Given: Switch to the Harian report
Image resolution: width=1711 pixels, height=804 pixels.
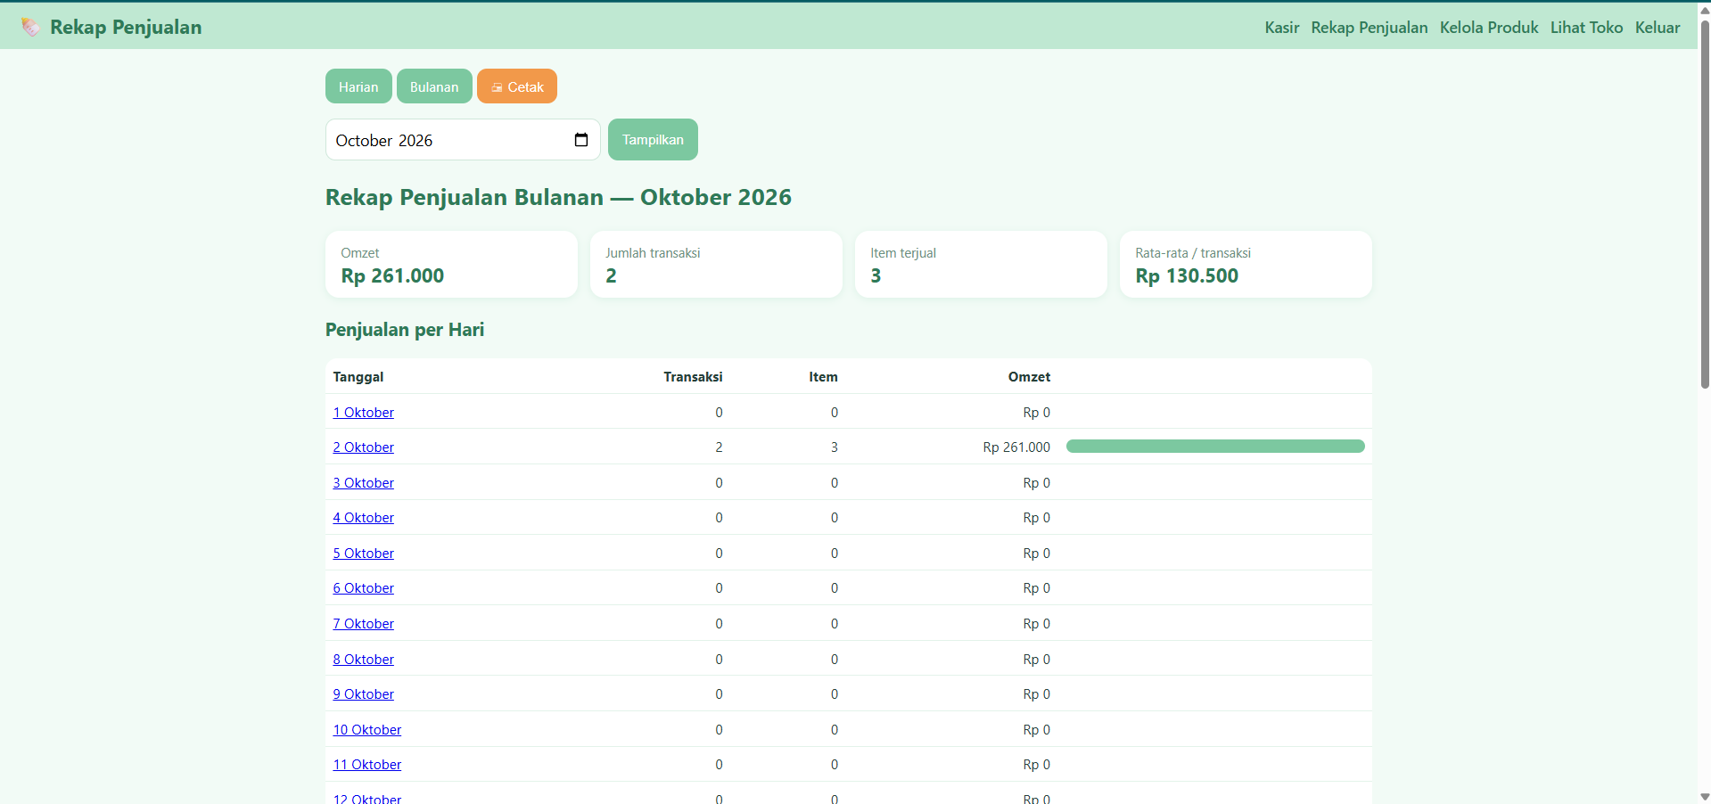Looking at the screenshot, I should pos(358,86).
